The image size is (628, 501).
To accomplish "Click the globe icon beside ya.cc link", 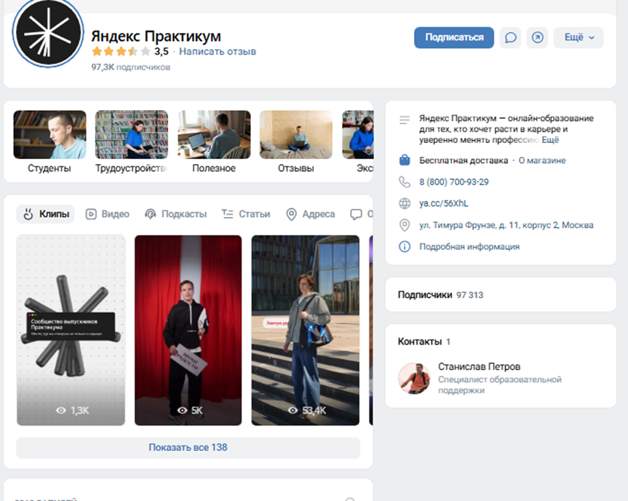I will pyautogui.click(x=404, y=203).
